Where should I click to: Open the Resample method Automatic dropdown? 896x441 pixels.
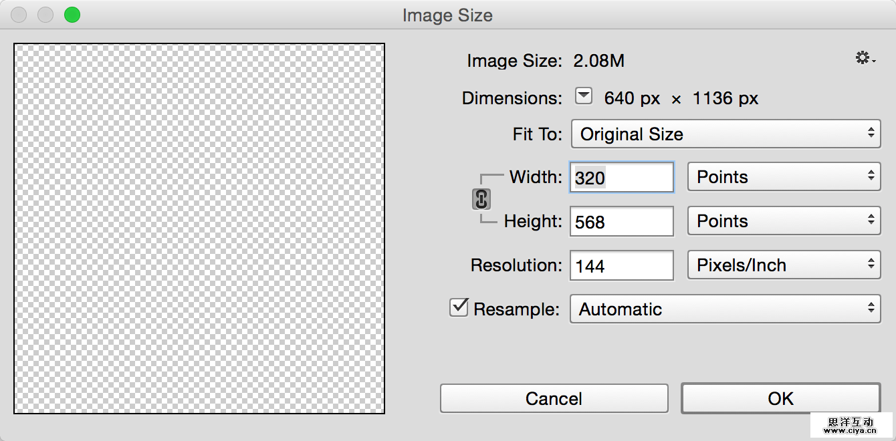coord(725,309)
